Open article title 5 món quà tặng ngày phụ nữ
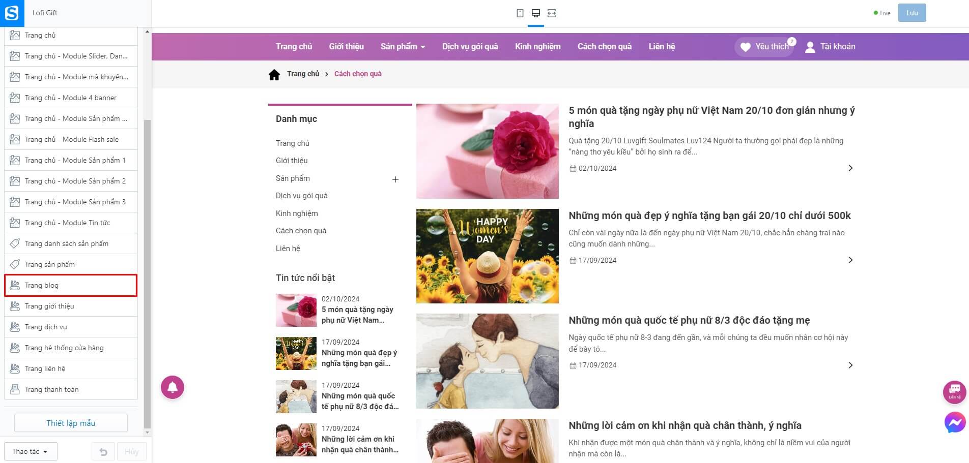The image size is (969, 463). coord(711,117)
